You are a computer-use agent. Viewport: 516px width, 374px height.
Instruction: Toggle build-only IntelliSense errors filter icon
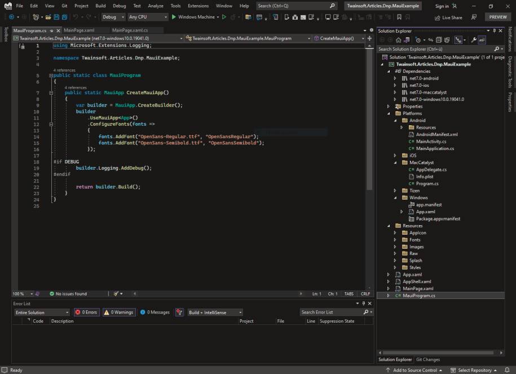[x=179, y=312]
